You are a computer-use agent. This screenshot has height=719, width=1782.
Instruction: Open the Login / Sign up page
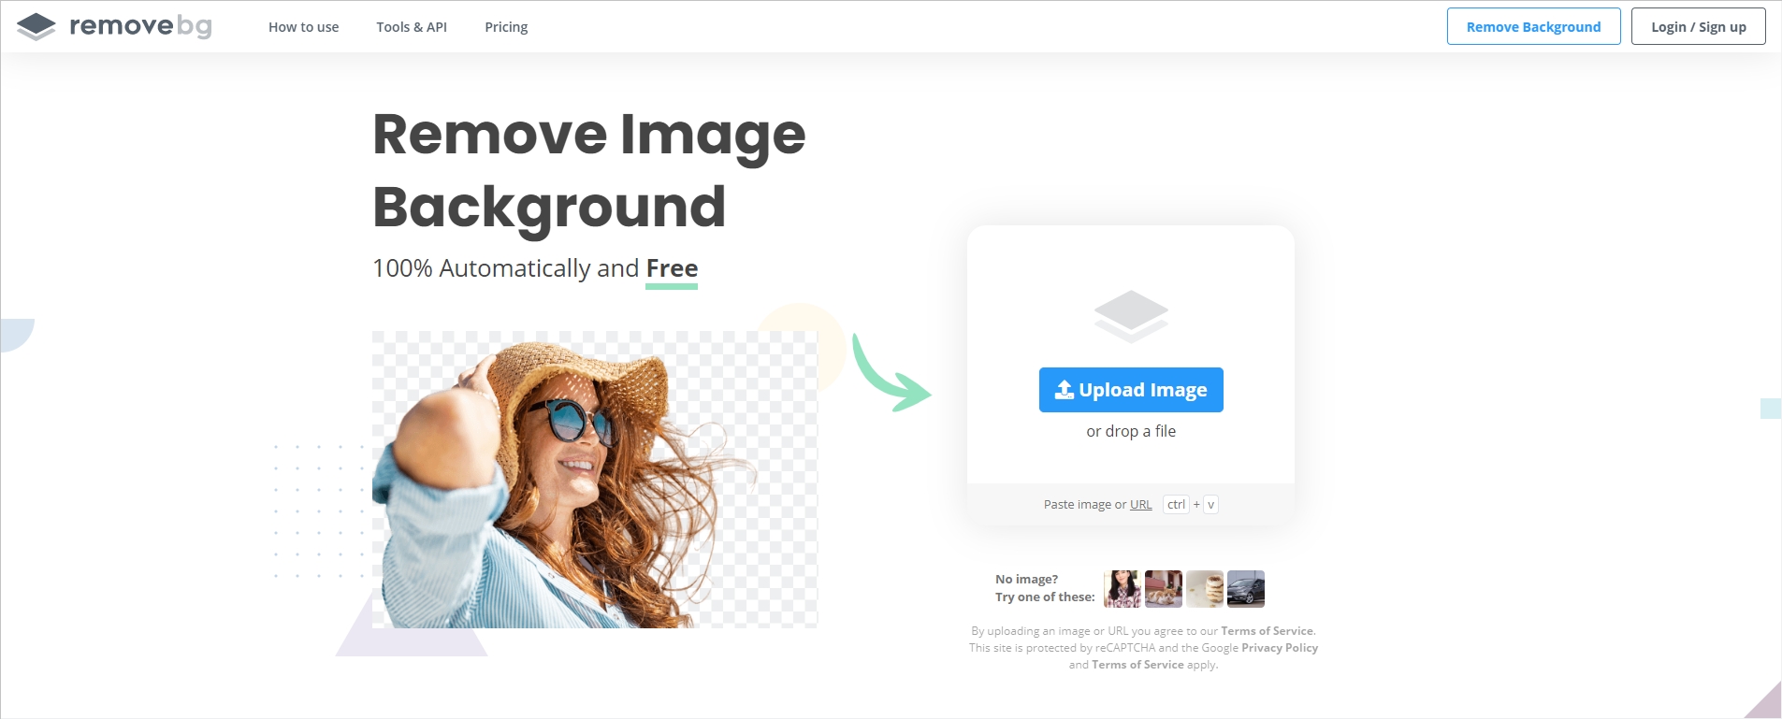click(x=1698, y=26)
